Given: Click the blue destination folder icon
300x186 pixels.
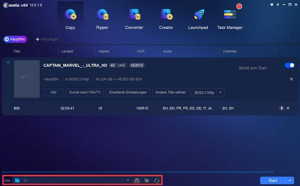Looking at the screenshot, I should 17,180.
